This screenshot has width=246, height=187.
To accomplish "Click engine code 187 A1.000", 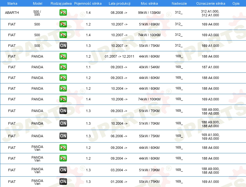I will [x=210, y=67].
